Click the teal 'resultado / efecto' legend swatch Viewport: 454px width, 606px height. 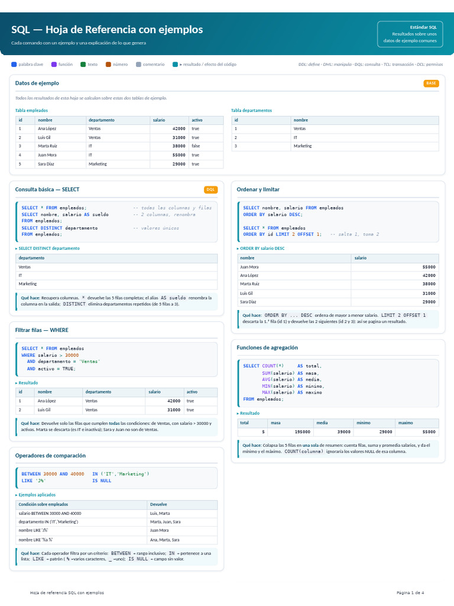(175, 65)
